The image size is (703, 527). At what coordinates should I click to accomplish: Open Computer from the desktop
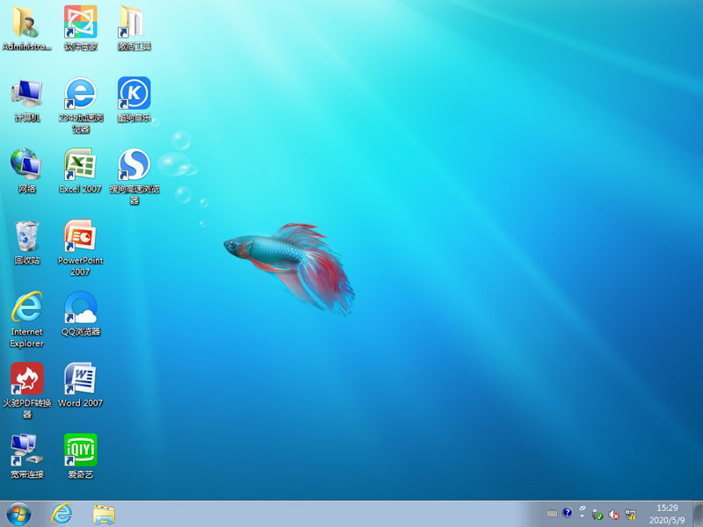[26, 97]
